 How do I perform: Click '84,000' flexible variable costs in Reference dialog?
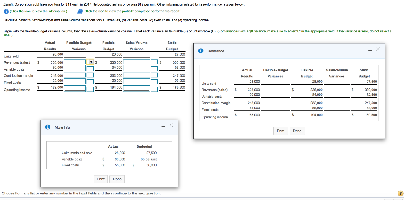click(317, 95)
